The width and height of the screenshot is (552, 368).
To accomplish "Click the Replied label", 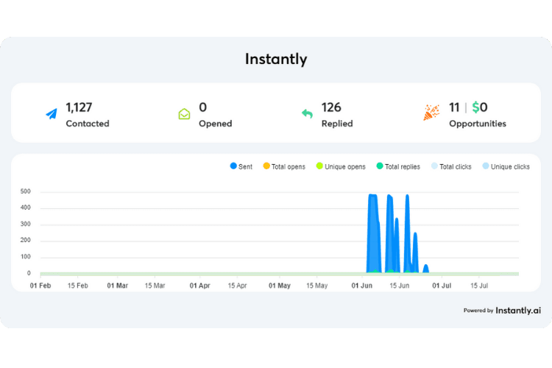I will coord(337,124).
